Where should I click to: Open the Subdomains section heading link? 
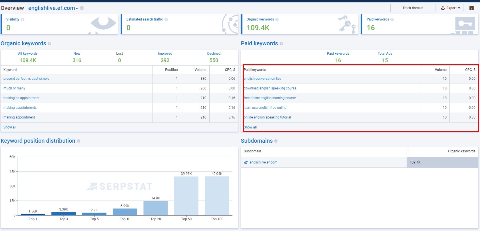pyautogui.click(x=257, y=141)
